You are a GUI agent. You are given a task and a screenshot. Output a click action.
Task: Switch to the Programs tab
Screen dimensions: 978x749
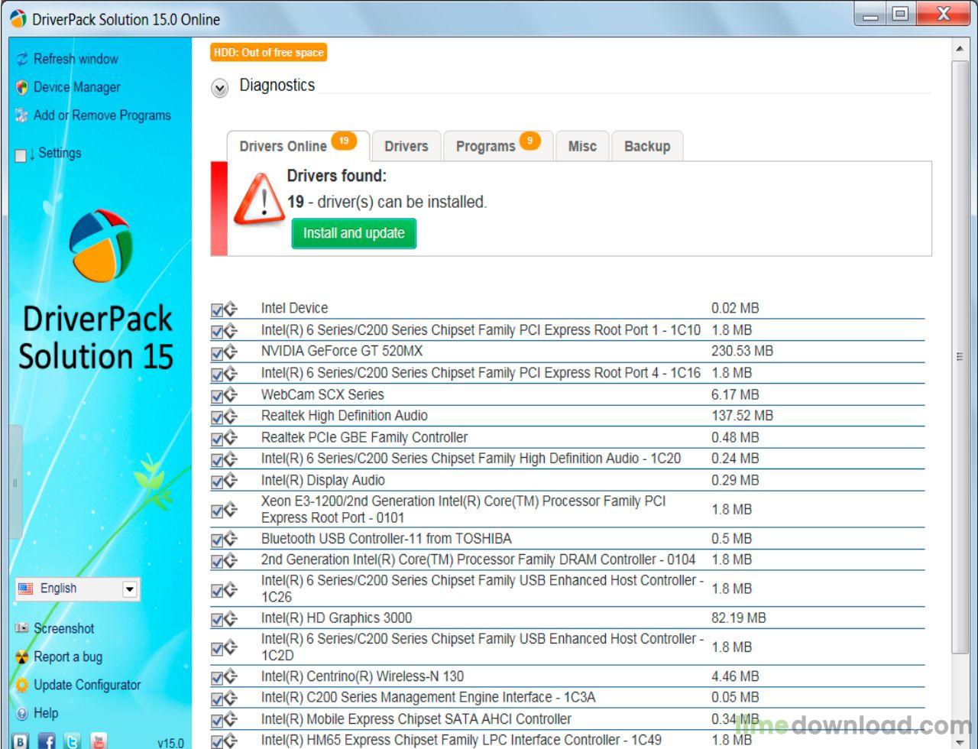[486, 146]
